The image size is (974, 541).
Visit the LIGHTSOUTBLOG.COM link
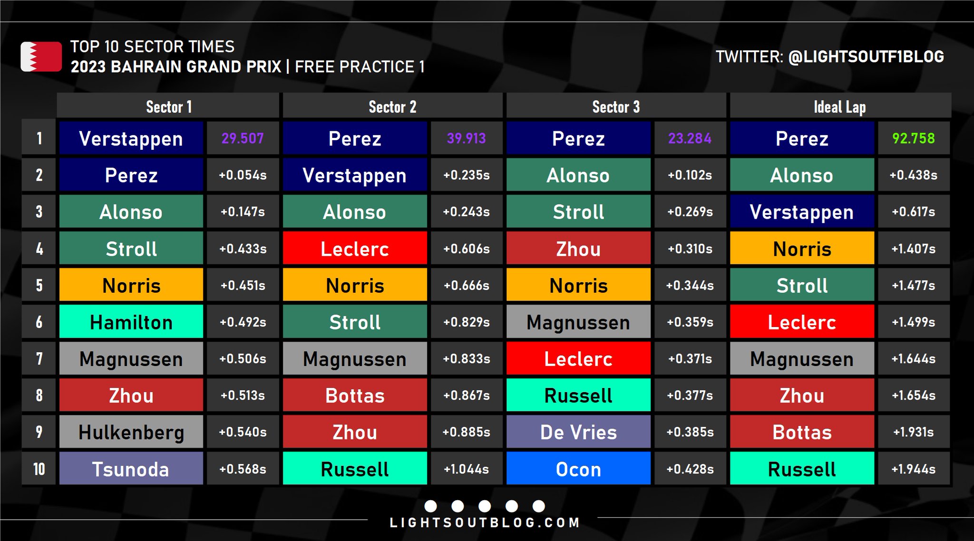[485, 523]
